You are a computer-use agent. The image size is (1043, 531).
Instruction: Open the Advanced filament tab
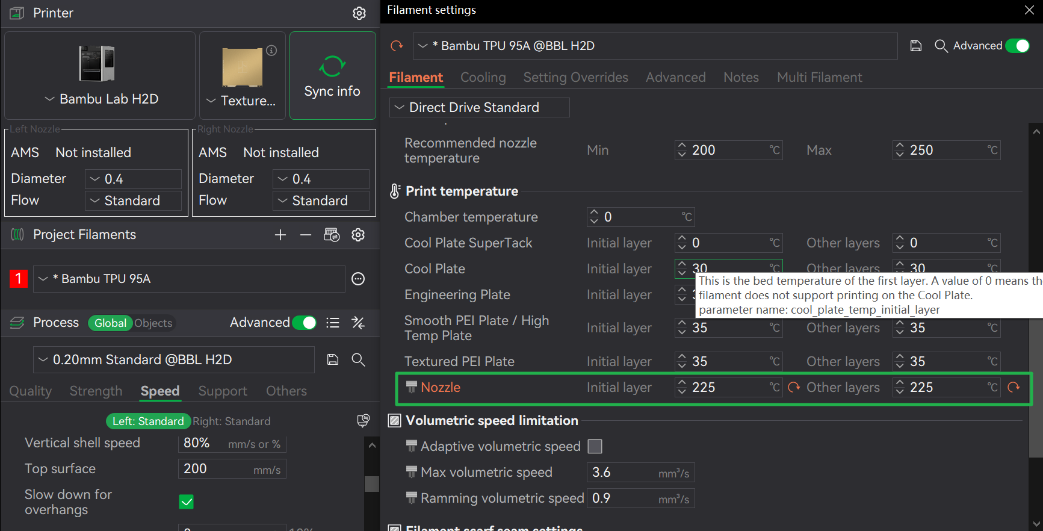pos(676,78)
